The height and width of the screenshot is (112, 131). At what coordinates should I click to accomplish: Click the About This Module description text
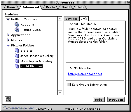94,35
